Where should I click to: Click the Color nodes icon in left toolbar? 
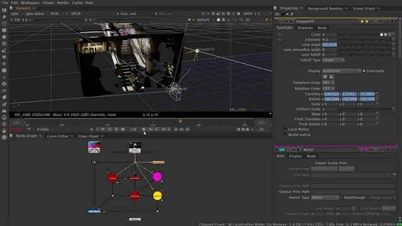[x=4, y=37]
